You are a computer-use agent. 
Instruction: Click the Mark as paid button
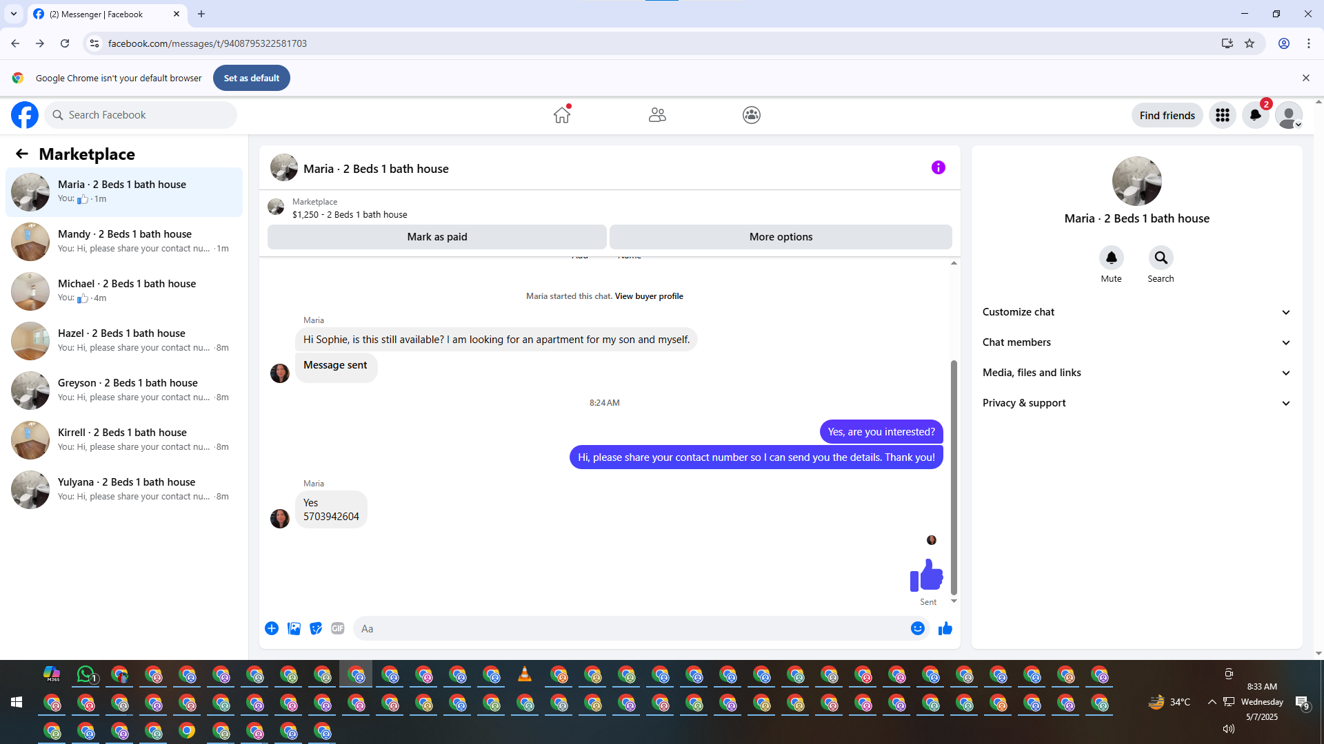tap(437, 237)
